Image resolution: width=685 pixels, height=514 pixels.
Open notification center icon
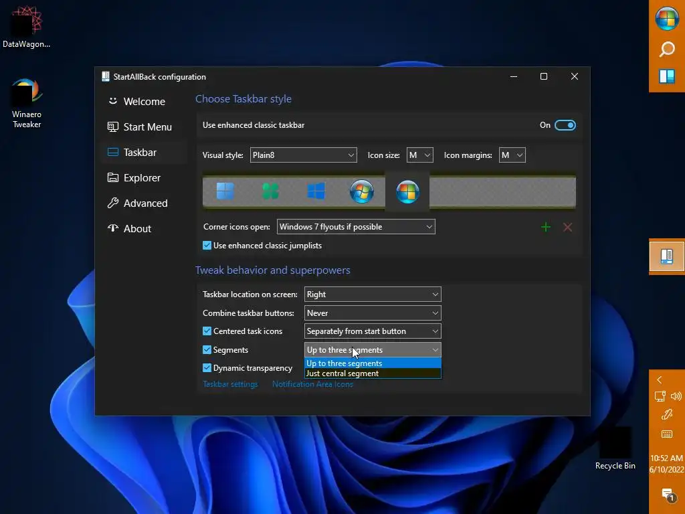coord(668,495)
